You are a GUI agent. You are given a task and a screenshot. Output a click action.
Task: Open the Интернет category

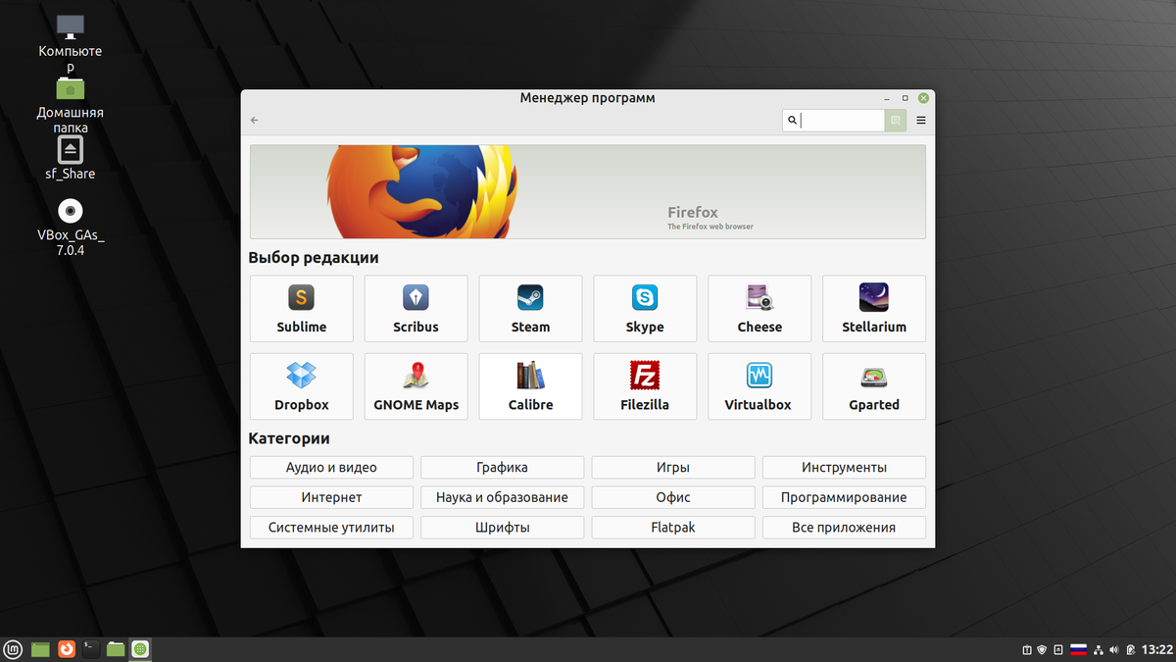click(331, 497)
